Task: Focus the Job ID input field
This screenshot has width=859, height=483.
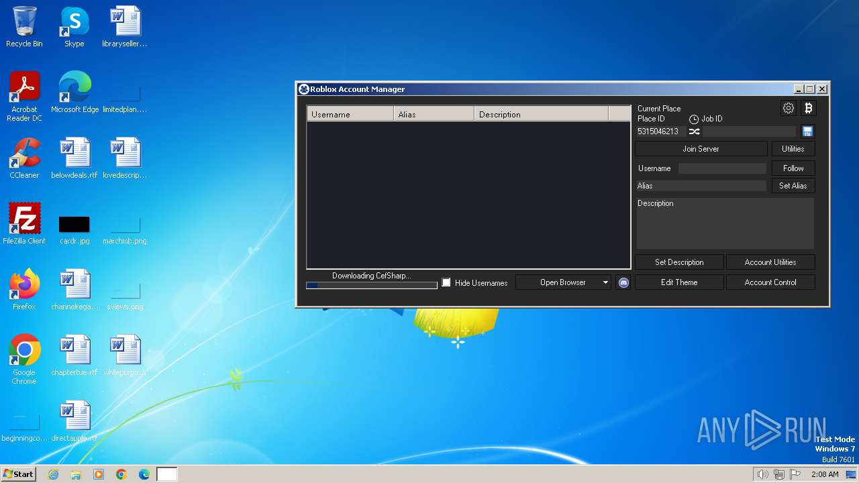Action: (750, 131)
